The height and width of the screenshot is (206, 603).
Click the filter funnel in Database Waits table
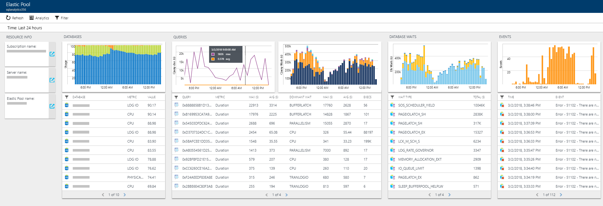(392, 97)
